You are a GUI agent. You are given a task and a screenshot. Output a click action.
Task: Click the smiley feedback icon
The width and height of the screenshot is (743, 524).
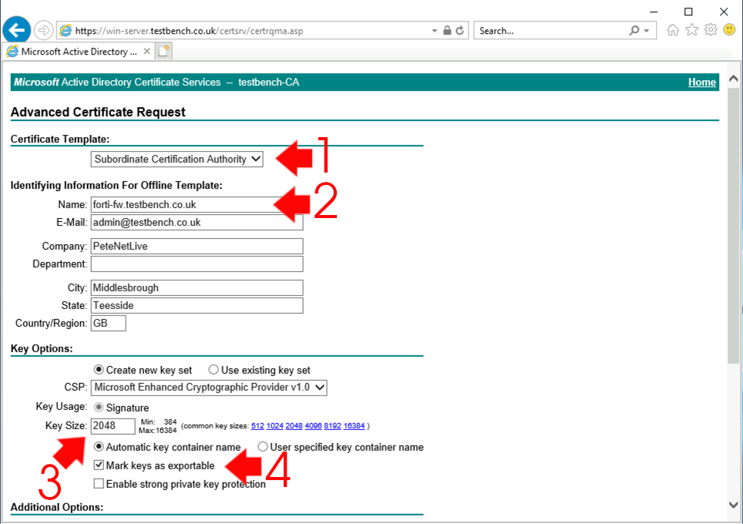tap(729, 30)
